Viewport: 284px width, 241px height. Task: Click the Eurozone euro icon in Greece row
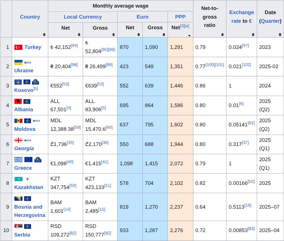(x=38, y=159)
